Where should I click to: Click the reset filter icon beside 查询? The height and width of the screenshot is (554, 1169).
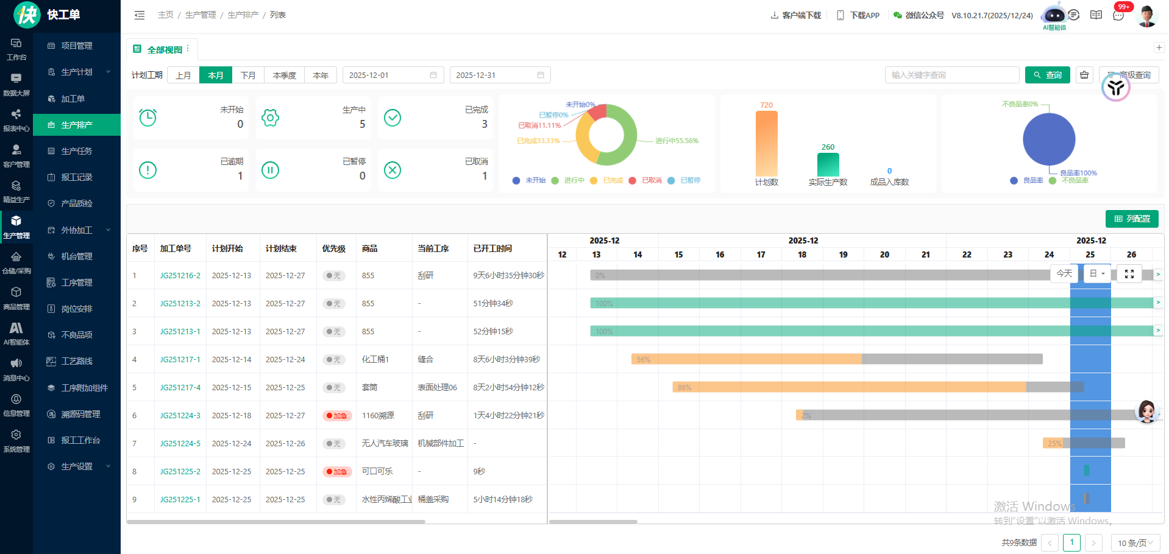coord(1084,75)
